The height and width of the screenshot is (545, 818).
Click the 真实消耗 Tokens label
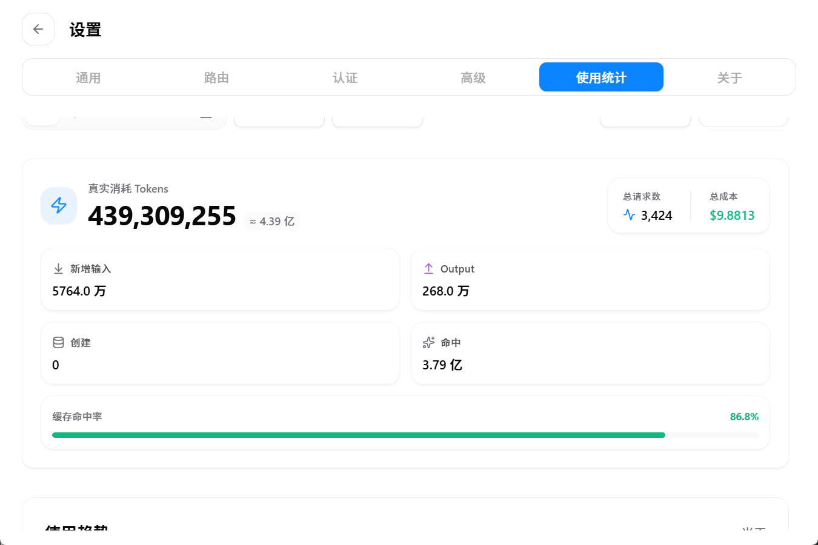click(128, 189)
